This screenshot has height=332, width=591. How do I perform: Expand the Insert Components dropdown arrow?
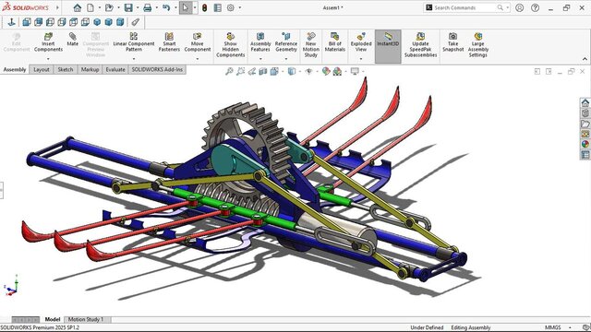pyautogui.click(x=48, y=59)
